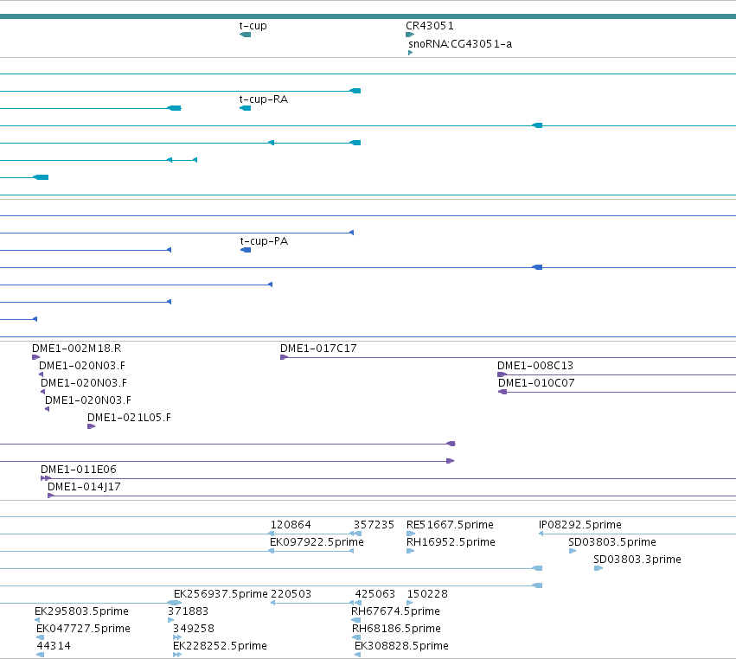736x659 pixels.
Task: Select EK295803.5prime label
Action: pos(81,611)
